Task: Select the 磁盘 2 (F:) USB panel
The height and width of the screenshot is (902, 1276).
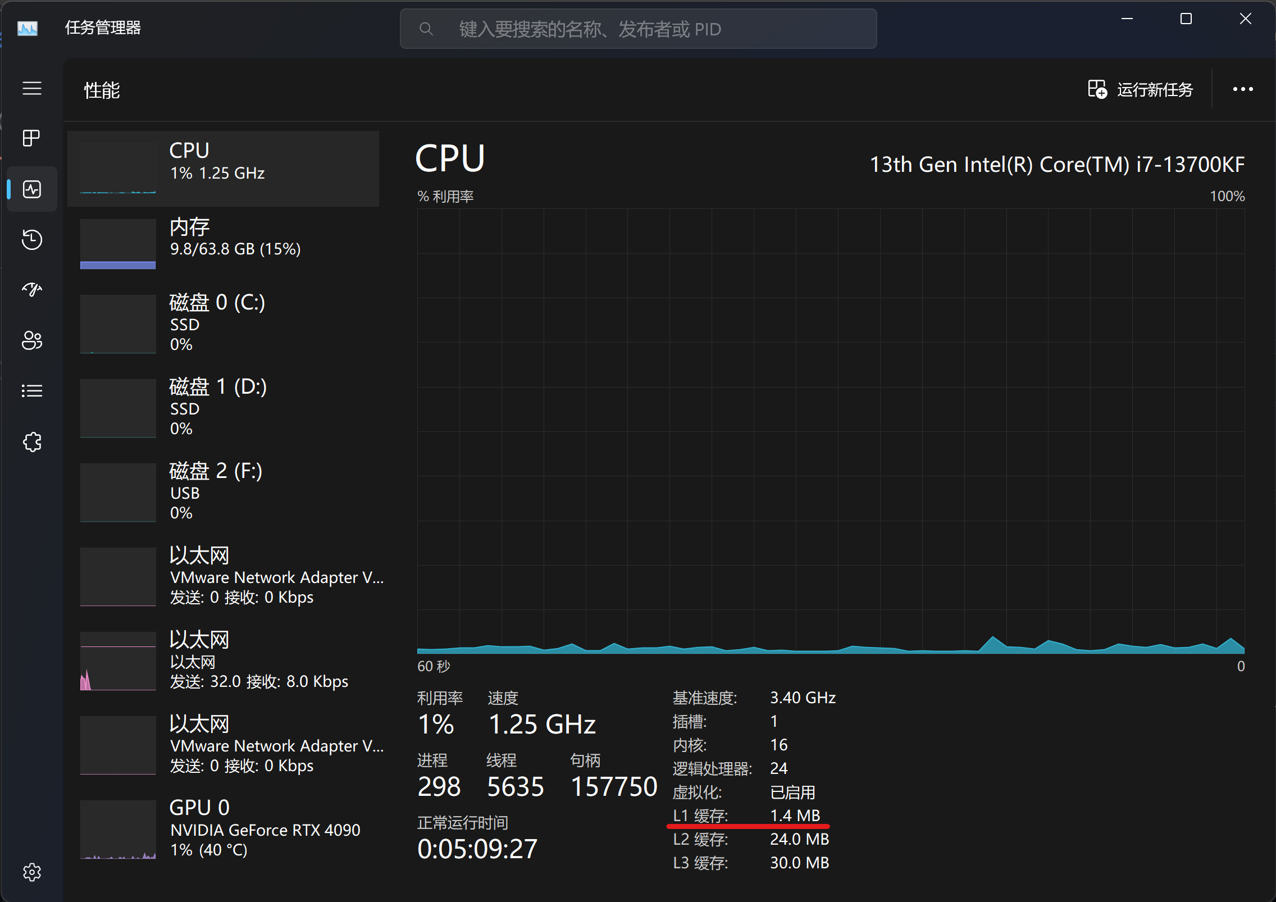Action: 225,491
